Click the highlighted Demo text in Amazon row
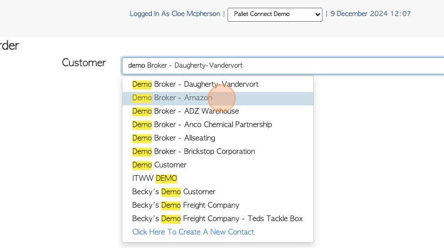 [x=142, y=98]
